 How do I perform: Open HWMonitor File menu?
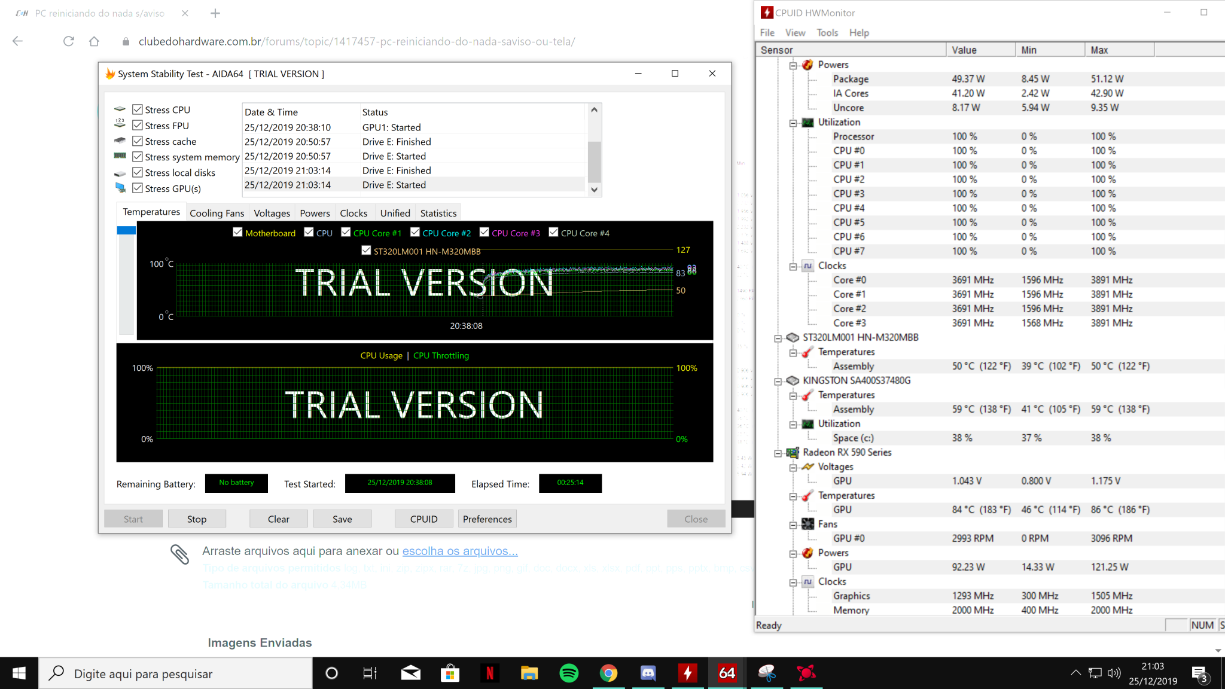pyautogui.click(x=767, y=32)
